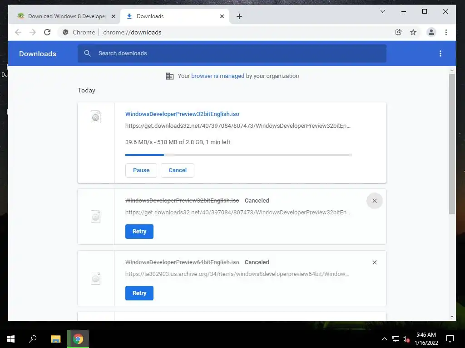Retry the canceled 64bit ISO download
465x348 pixels.
coord(139,293)
